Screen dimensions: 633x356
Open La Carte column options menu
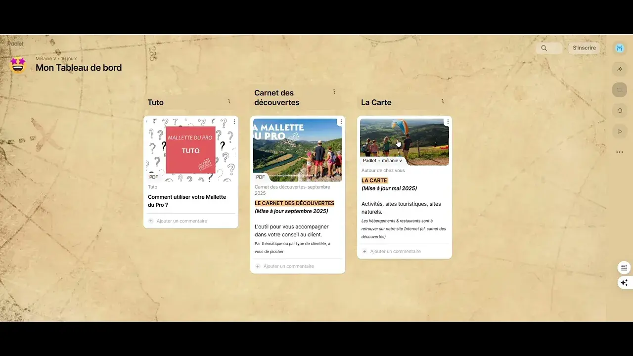[x=443, y=101]
